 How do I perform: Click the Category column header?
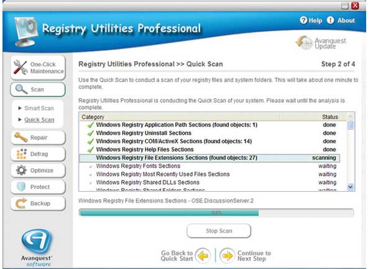93,117
